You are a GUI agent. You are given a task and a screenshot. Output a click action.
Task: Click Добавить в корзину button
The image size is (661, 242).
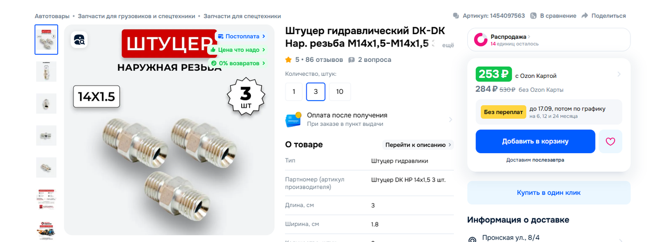535,141
